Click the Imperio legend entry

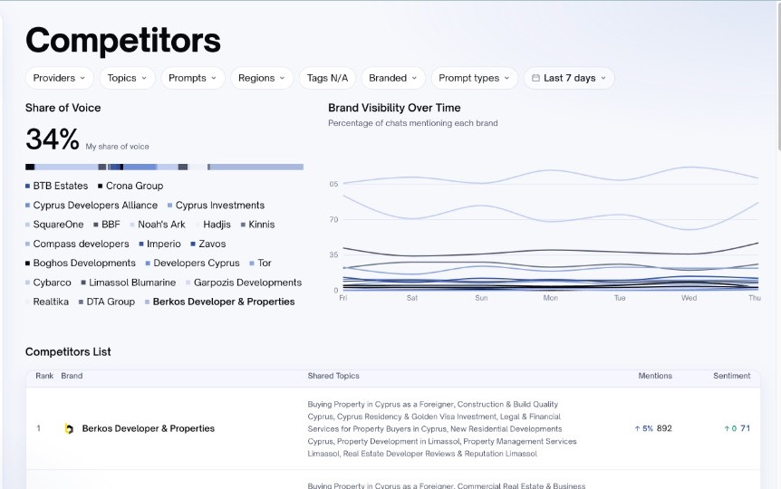[x=159, y=244]
